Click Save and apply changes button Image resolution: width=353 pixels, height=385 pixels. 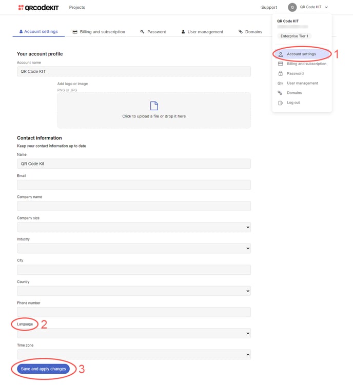pos(43,369)
